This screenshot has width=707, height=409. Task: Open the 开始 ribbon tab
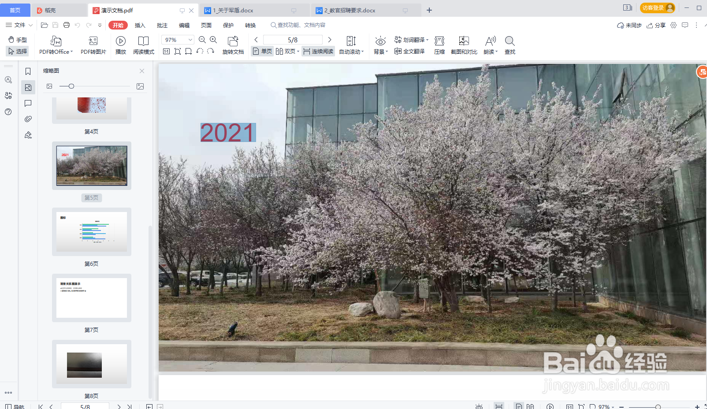118,25
